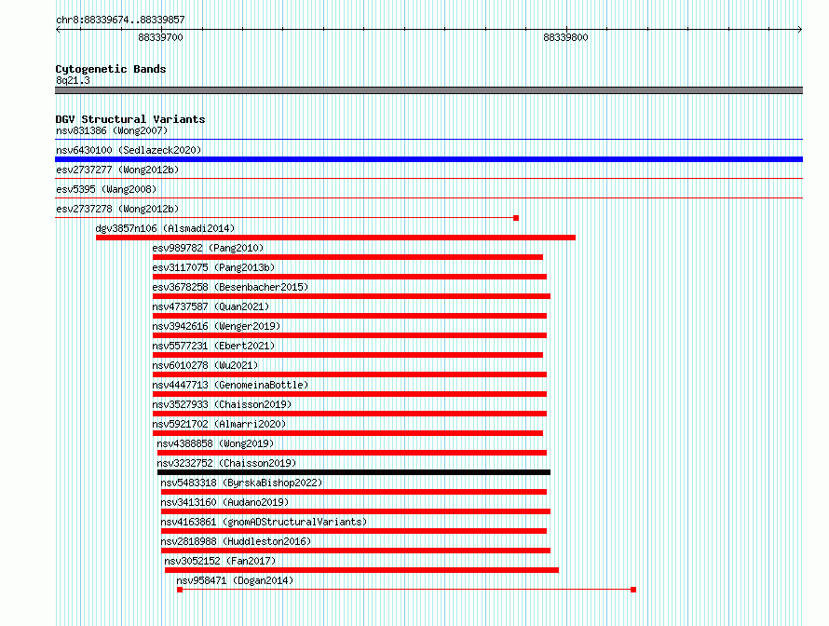Image resolution: width=829 pixels, height=626 pixels.
Task: Select the 8q21.3 band label
Action: (x=73, y=80)
